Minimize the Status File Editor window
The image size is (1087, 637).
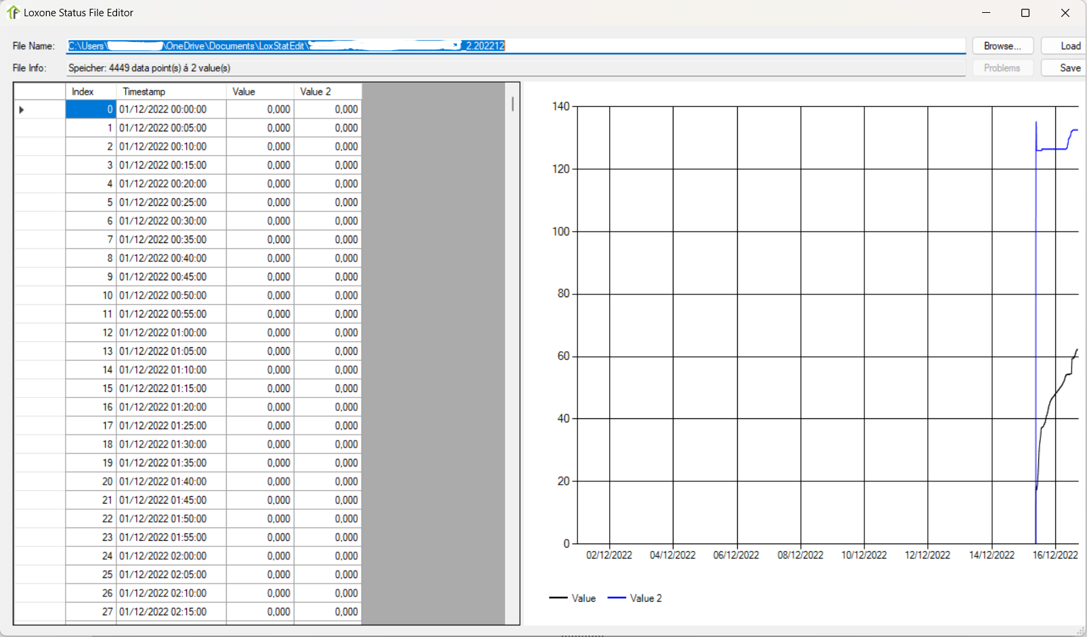pyautogui.click(x=985, y=13)
